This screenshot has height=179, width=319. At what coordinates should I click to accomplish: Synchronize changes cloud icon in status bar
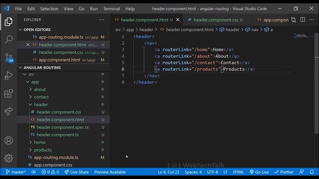[33, 172]
